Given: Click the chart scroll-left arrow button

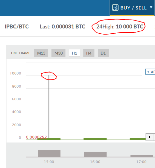Looking at the screenshot, I should point(149,137).
